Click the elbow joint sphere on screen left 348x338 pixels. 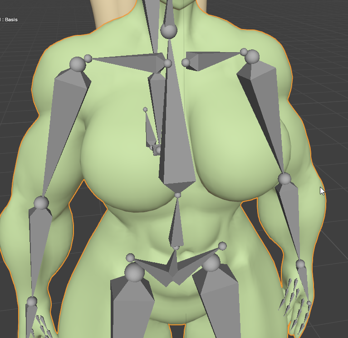pos(41,203)
